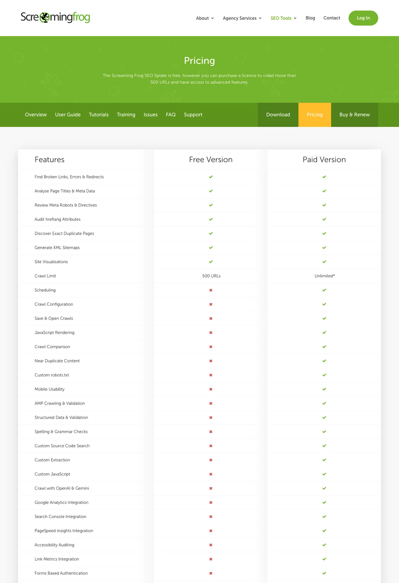This screenshot has height=583, width=399.
Task: Click Paid checkmark for Custom Source Code Search
Action: click(324, 446)
